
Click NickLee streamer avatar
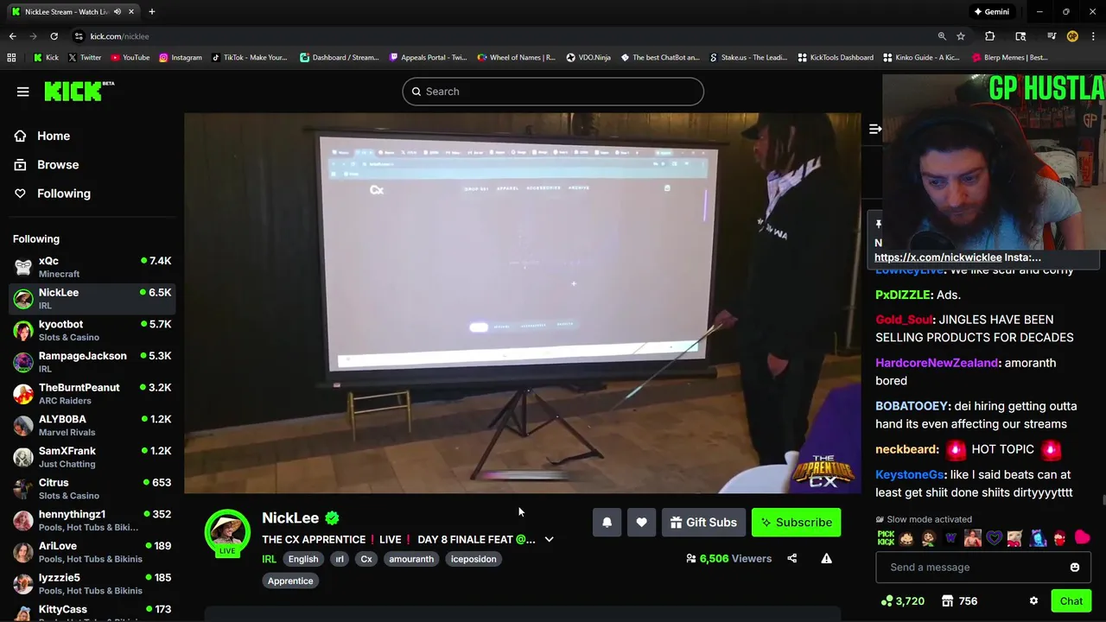227,531
